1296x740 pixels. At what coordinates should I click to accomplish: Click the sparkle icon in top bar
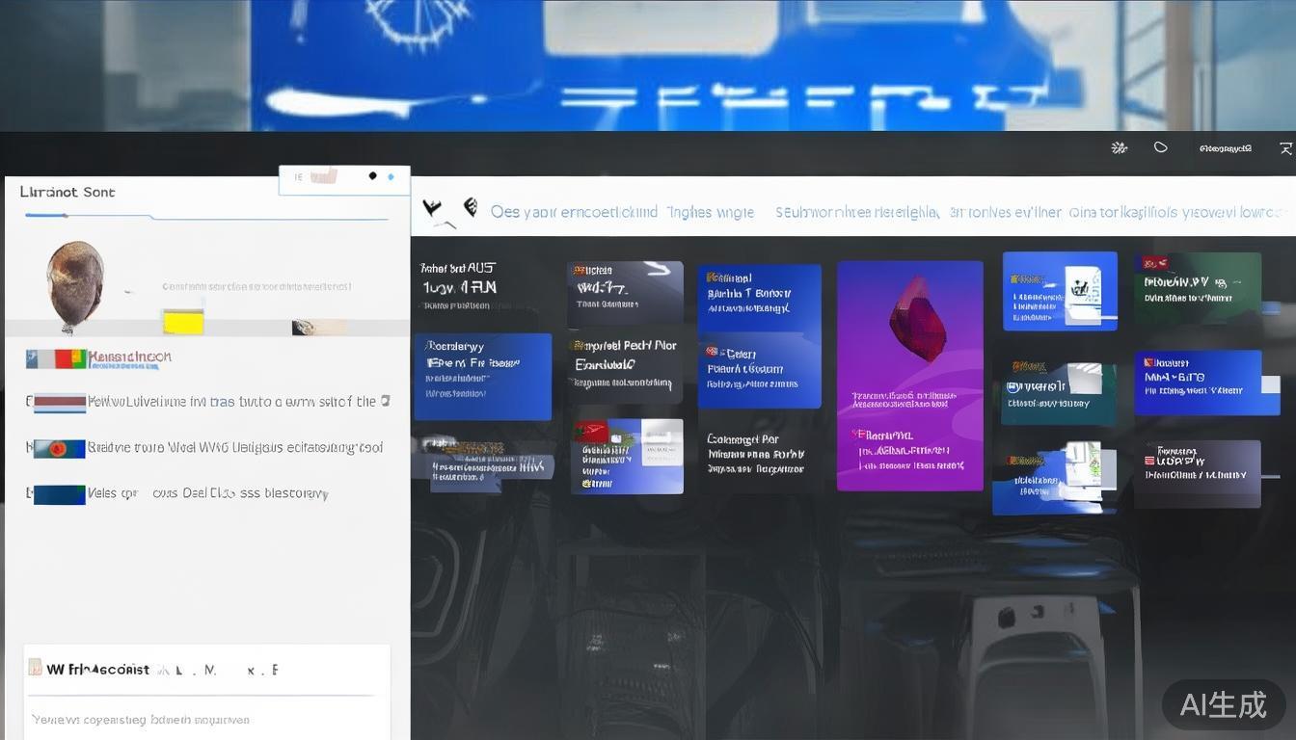point(1119,147)
